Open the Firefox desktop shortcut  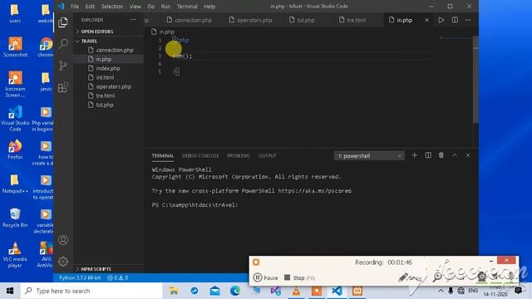pyautogui.click(x=15, y=149)
